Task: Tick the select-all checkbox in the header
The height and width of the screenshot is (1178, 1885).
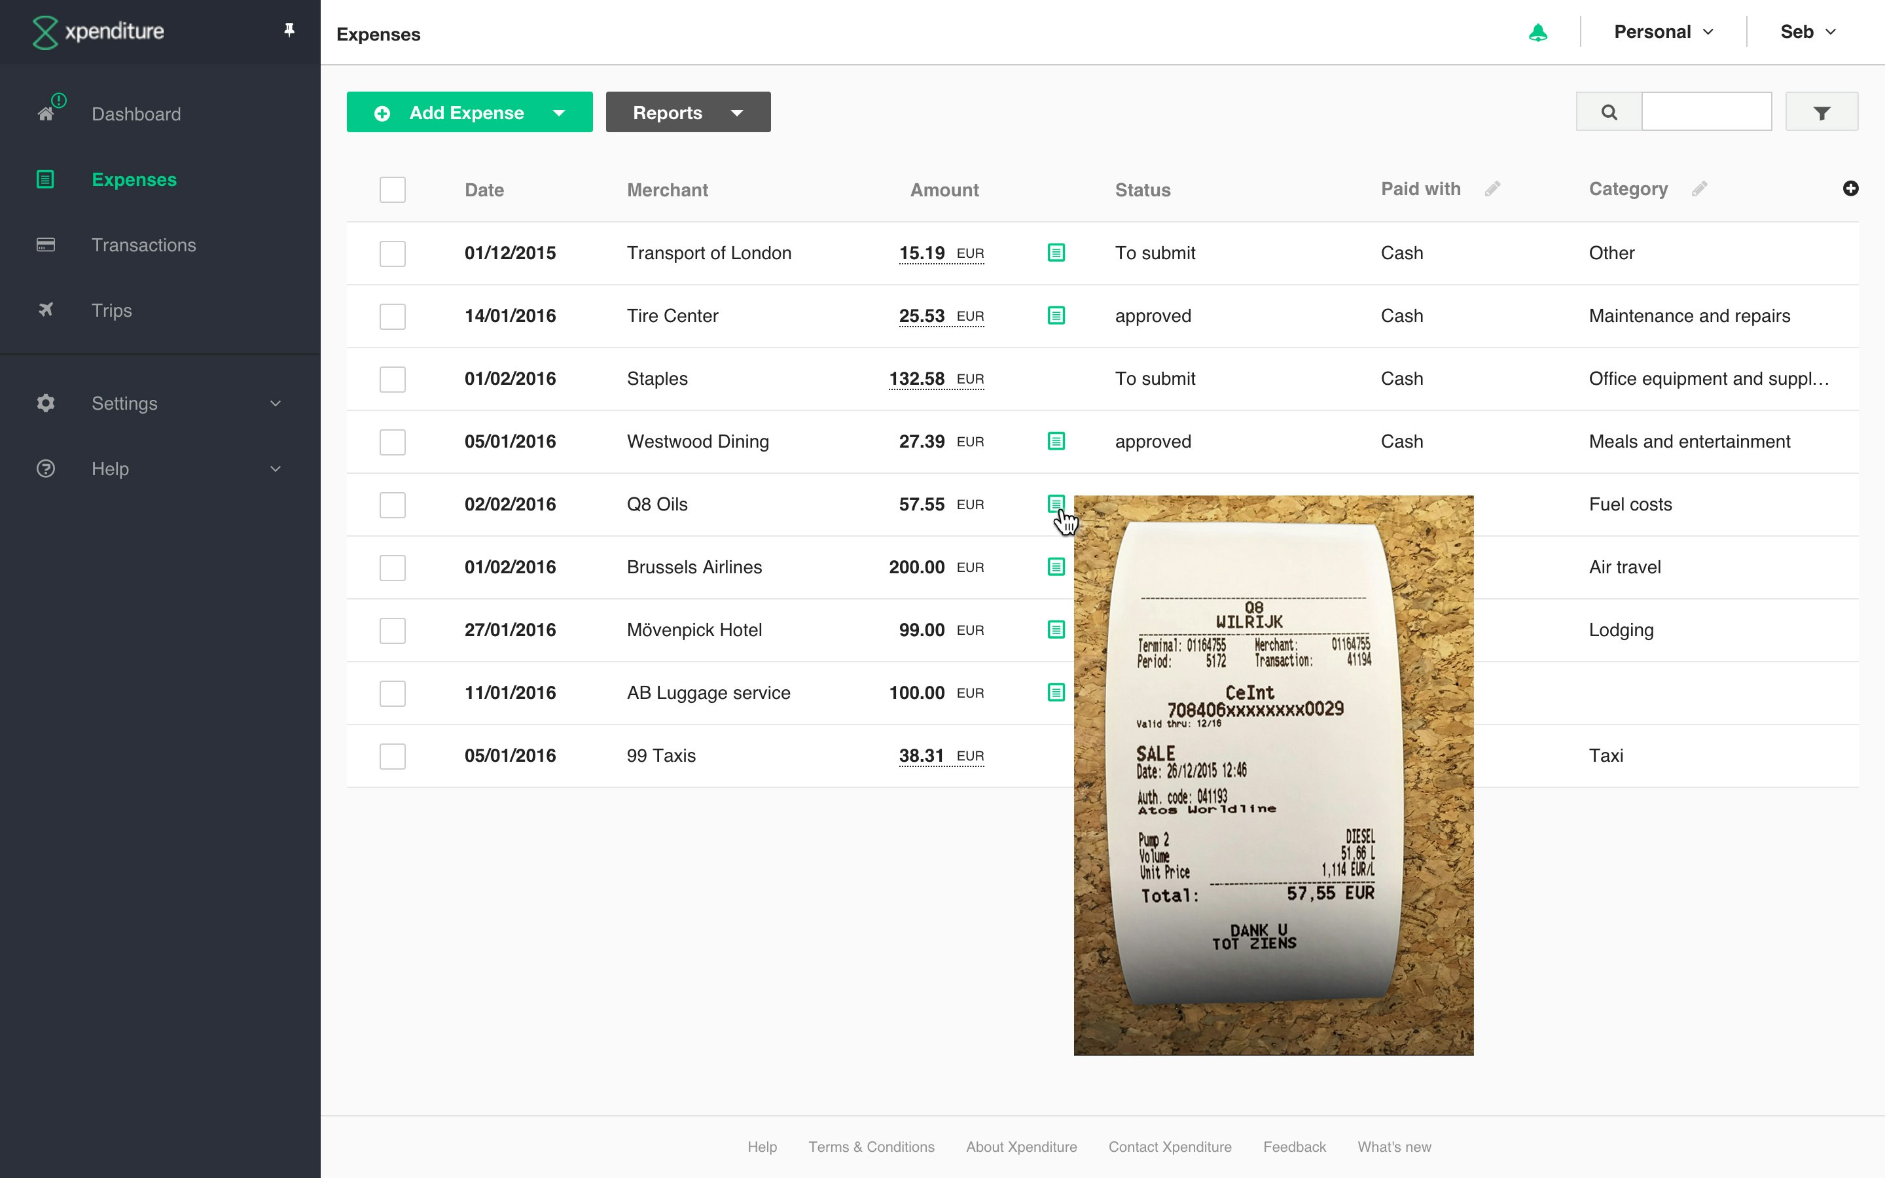Action: 393,190
